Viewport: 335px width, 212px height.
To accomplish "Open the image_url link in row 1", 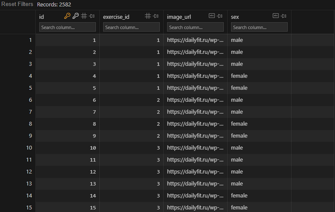I will (195, 40).
